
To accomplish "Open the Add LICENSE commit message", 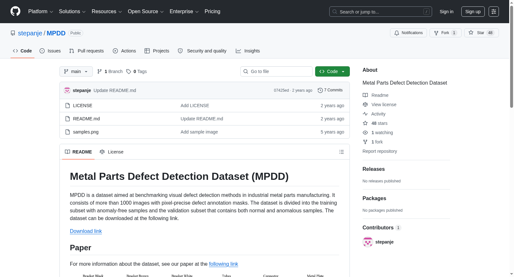I will [195, 106].
